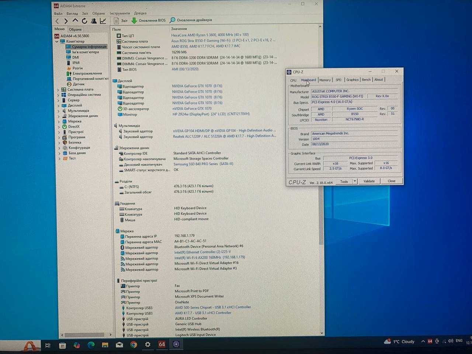Screen dimensions: 472x354
Task: Open the Bench tab in CPU-Z
Action: point(366,80)
